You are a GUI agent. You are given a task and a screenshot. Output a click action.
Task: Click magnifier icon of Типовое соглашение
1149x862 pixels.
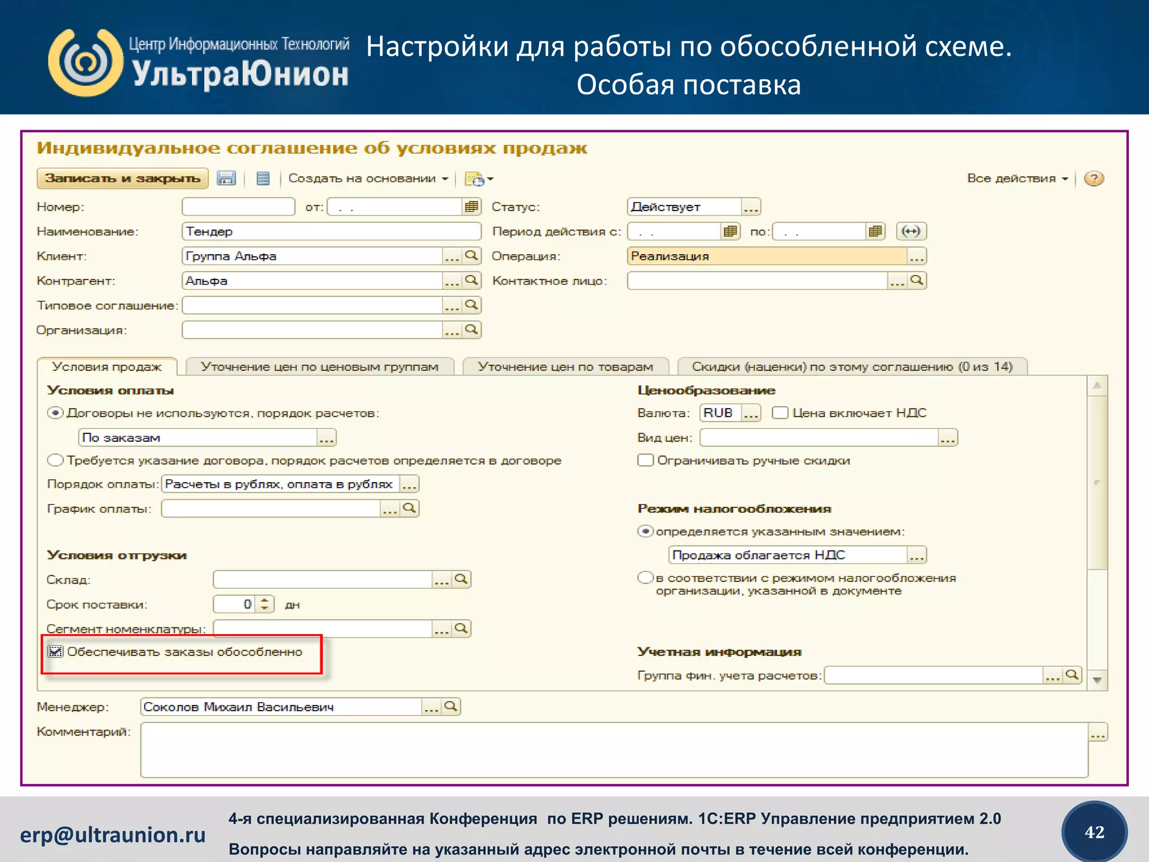(x=472, y=305)
